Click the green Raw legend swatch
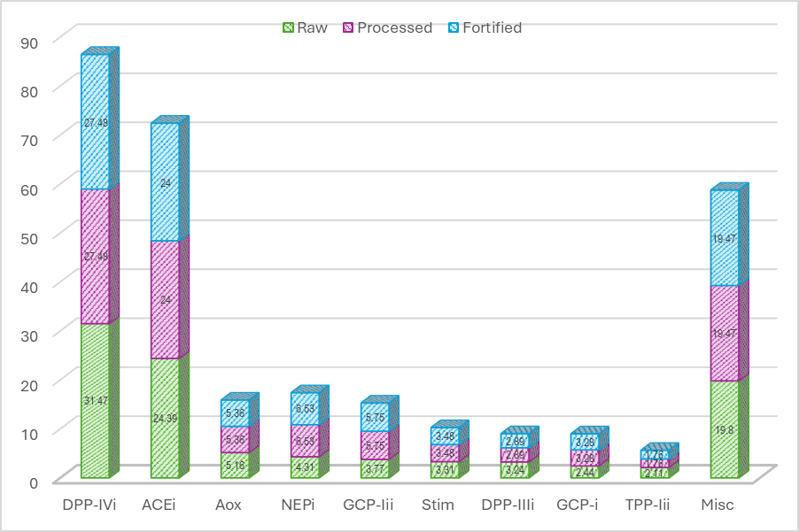Viewport: 799px width, 532px height. point(288,27)
